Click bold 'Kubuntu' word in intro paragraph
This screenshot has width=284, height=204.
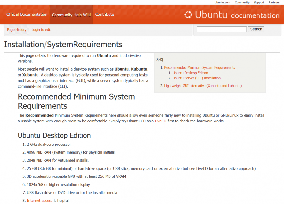[x=139, y=69]
